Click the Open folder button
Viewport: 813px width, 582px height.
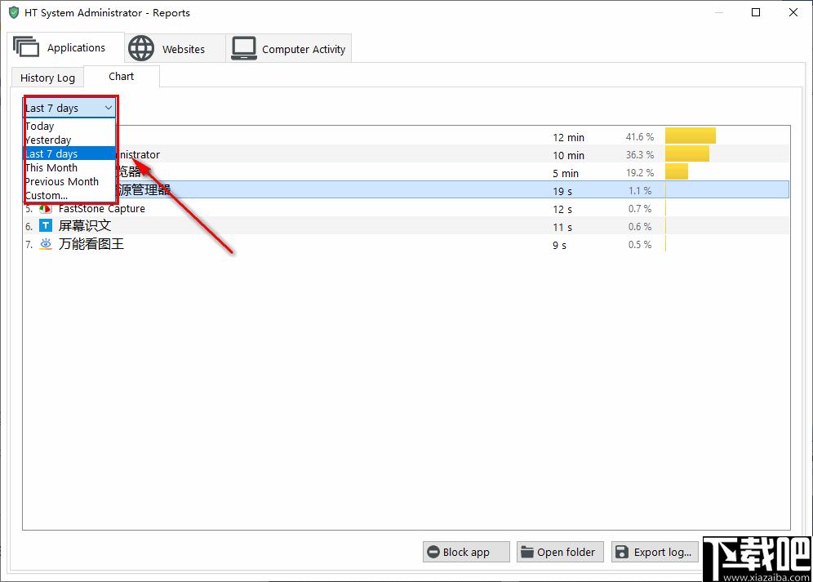(560, 552)
